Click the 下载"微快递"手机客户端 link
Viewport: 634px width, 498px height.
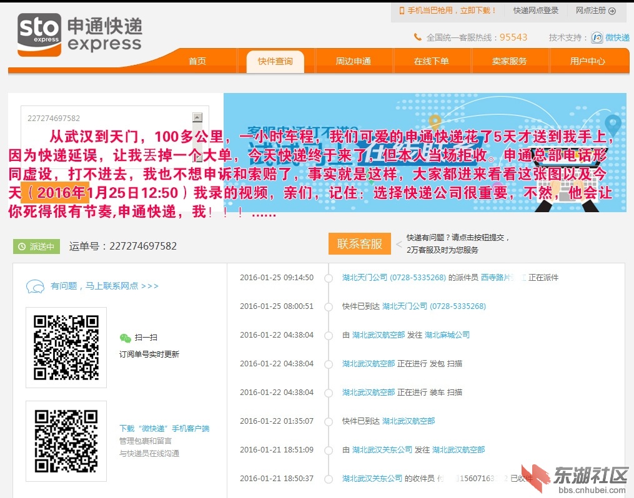point(164,428)
